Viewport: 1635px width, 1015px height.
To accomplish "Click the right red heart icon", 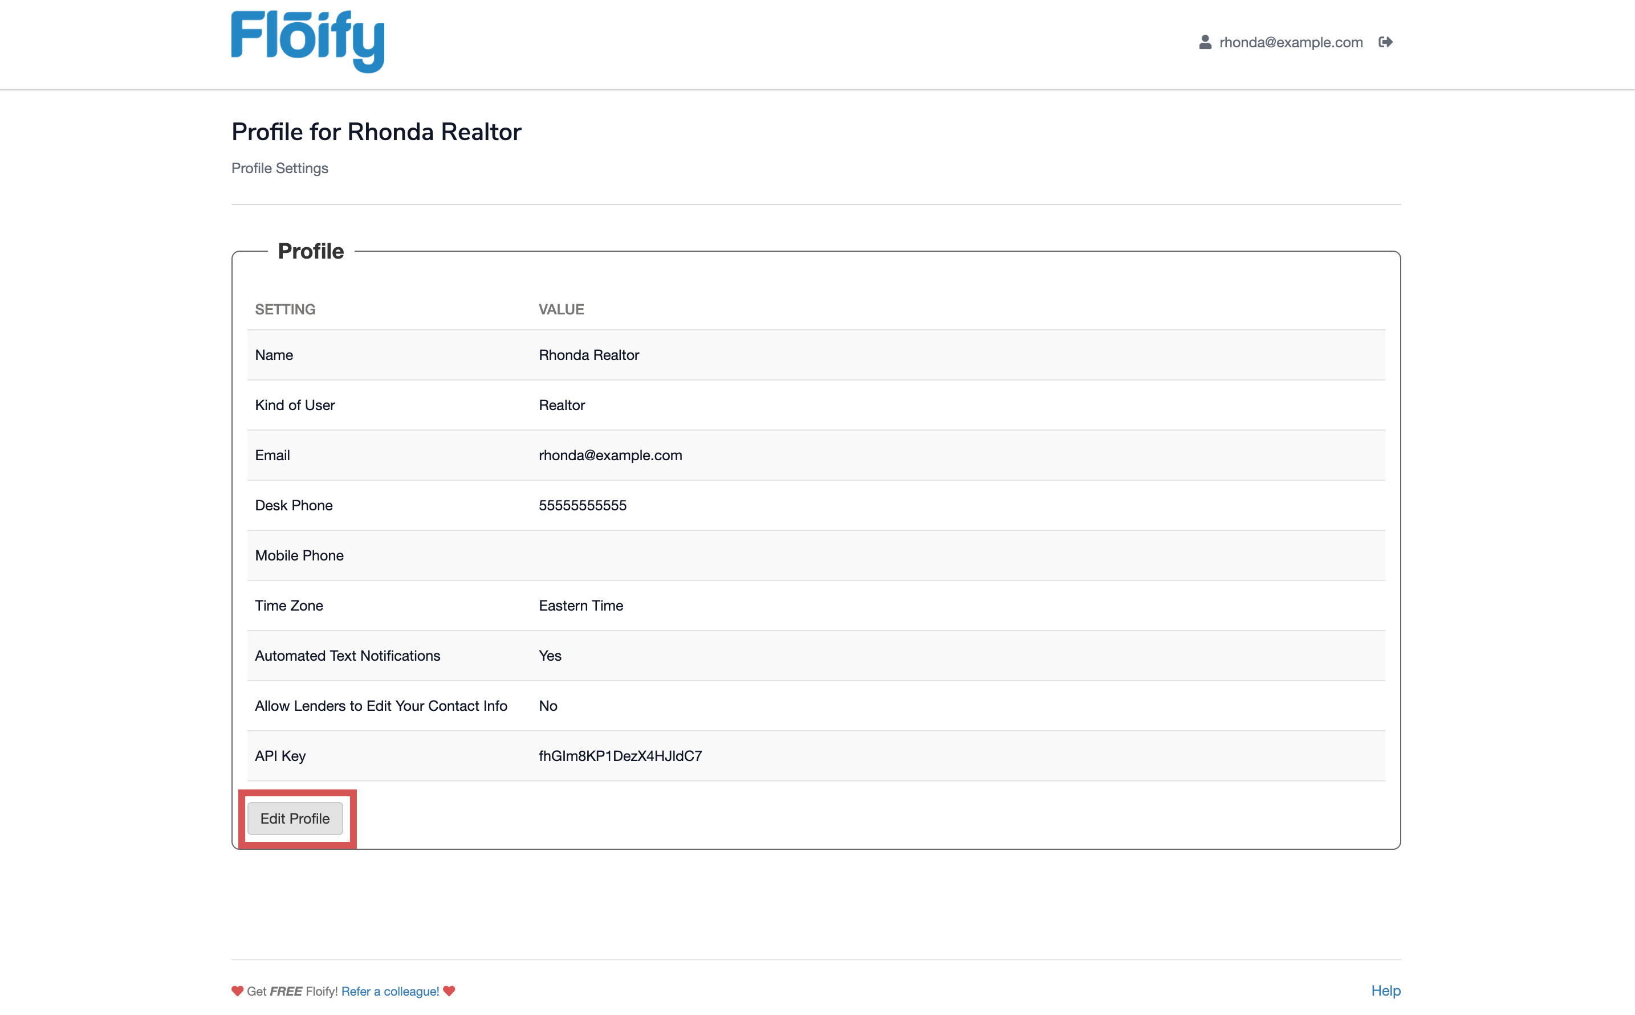I will click(449, 991).
